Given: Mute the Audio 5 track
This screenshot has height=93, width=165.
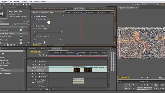Looking at the screenshot, I should pos(33,80).
